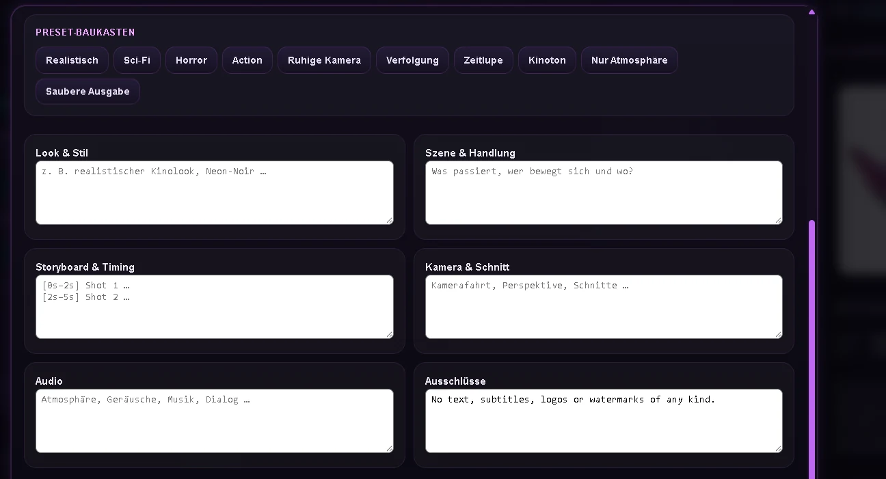This screenshot has width=886, height=479.
Task: Click the Kamera & Schnitt text area
Action: [604, 307]
